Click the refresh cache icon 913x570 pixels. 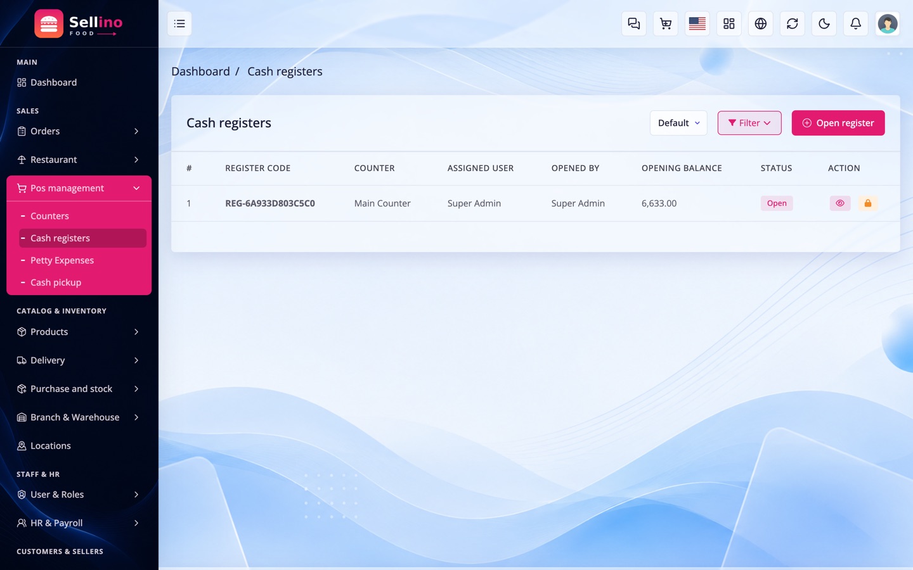click(793, 23)
